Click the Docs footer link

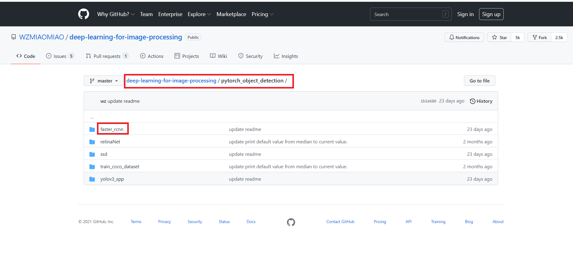[x=251, y=222]
